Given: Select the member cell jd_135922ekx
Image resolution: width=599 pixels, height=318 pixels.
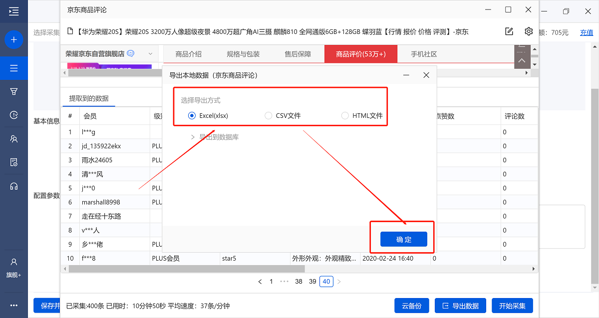Looking at the screenshot, I should tap(114, 146).
